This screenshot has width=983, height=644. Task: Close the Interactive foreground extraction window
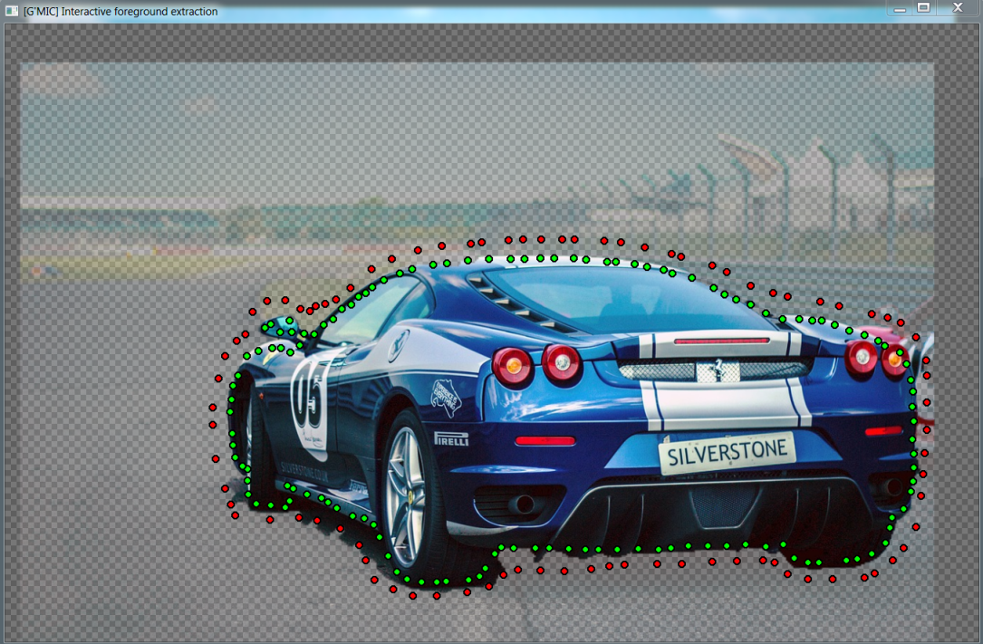point(958,7)
